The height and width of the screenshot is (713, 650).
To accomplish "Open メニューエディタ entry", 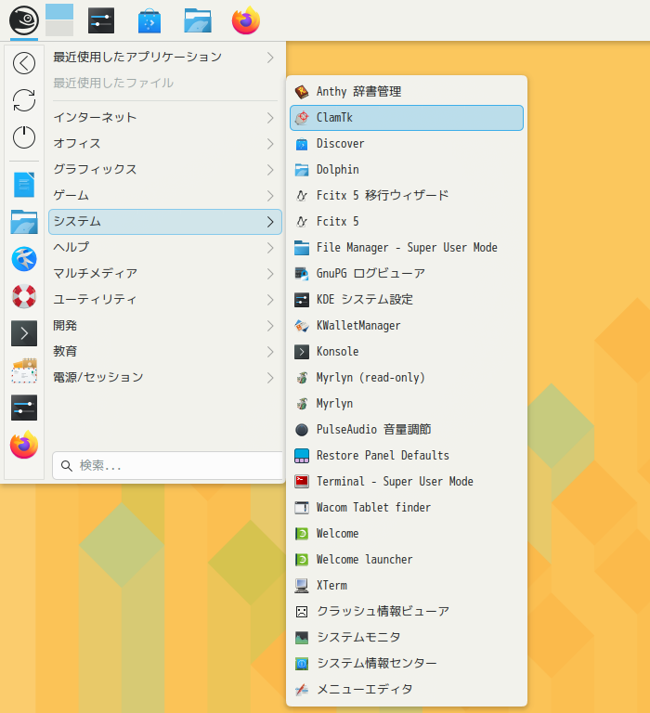I will (x=407, y=690).
